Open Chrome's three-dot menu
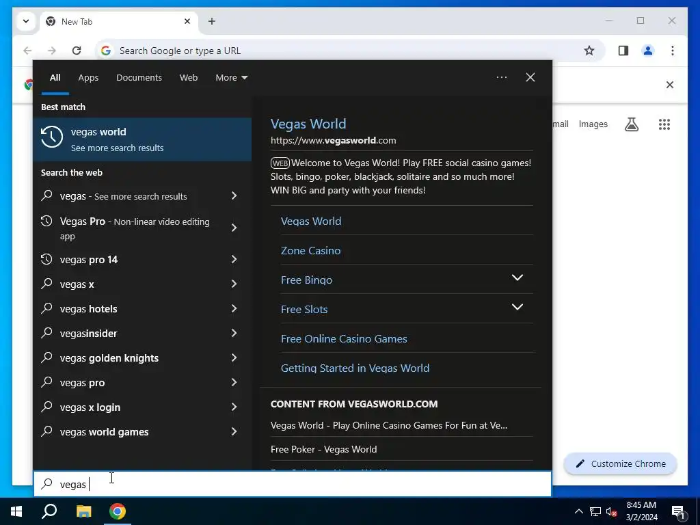This screenshot has width=700, height=525. (x=673, y=51)
